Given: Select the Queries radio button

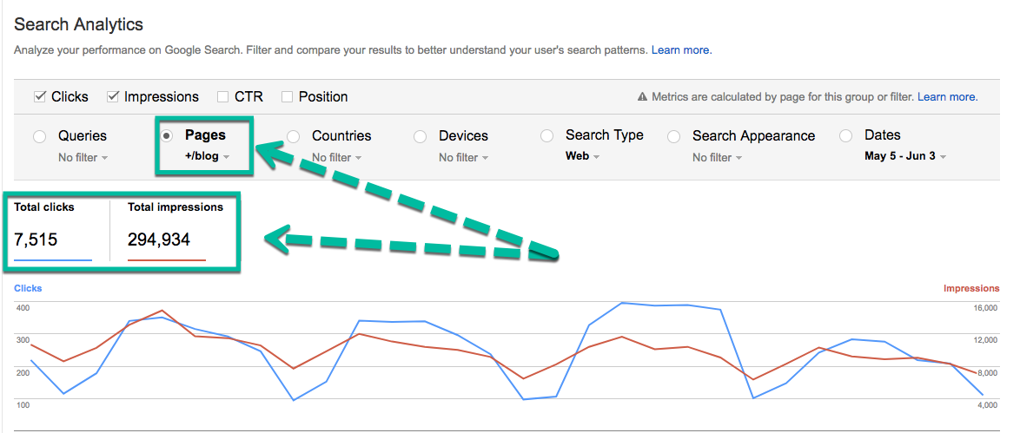Looking at the screenshot, I should click(38, 136).
